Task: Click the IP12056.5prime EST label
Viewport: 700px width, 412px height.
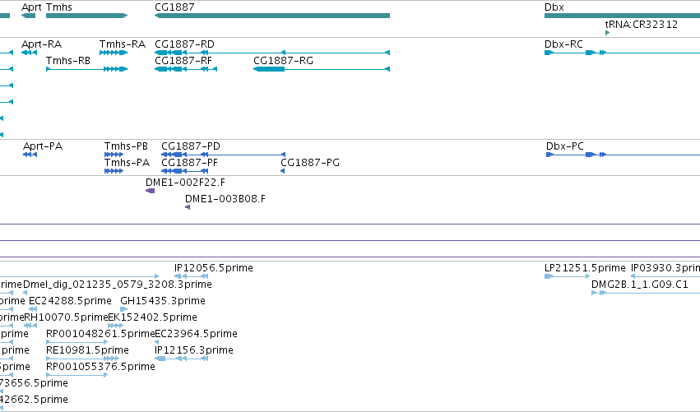Action: pyautogui.click(x=213, y=268)
